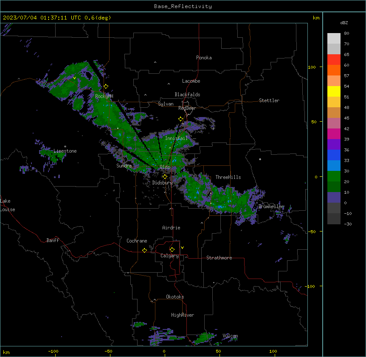Click the Strathmore town label
The width and height of the screenshot is (366, 357).
[219, 258]
